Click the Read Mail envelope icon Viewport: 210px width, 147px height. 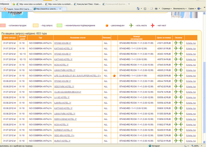[x=151, y=9]
